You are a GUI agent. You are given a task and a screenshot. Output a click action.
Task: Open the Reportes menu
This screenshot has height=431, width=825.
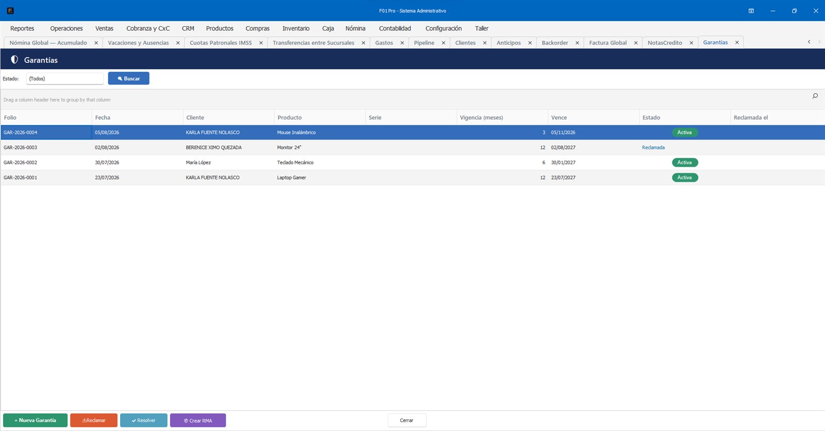22,29
